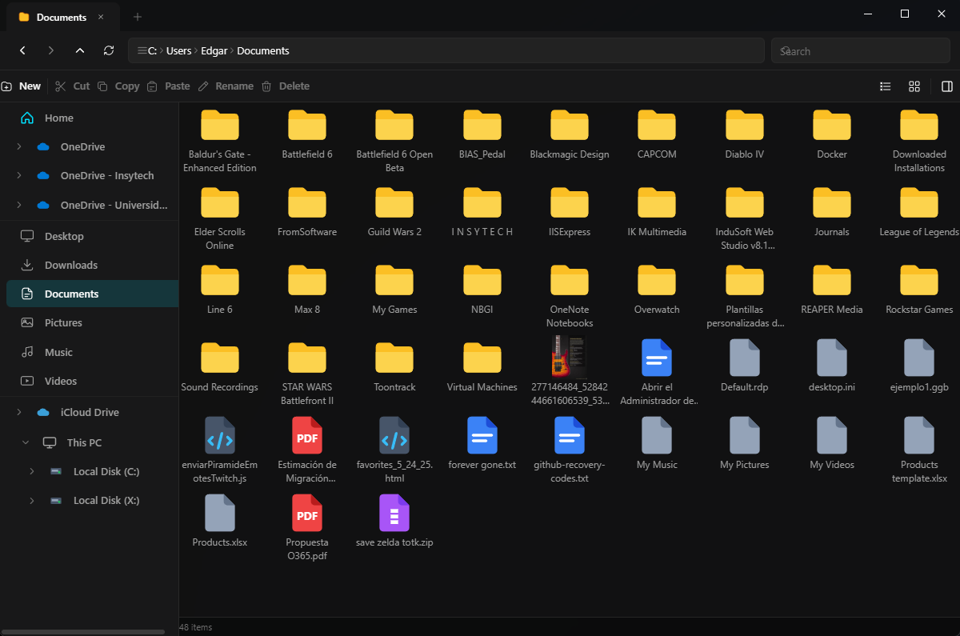Expand Local Disk (C:) in sidebar
This screenshot has height=636, width=960.
pos(32,471)
